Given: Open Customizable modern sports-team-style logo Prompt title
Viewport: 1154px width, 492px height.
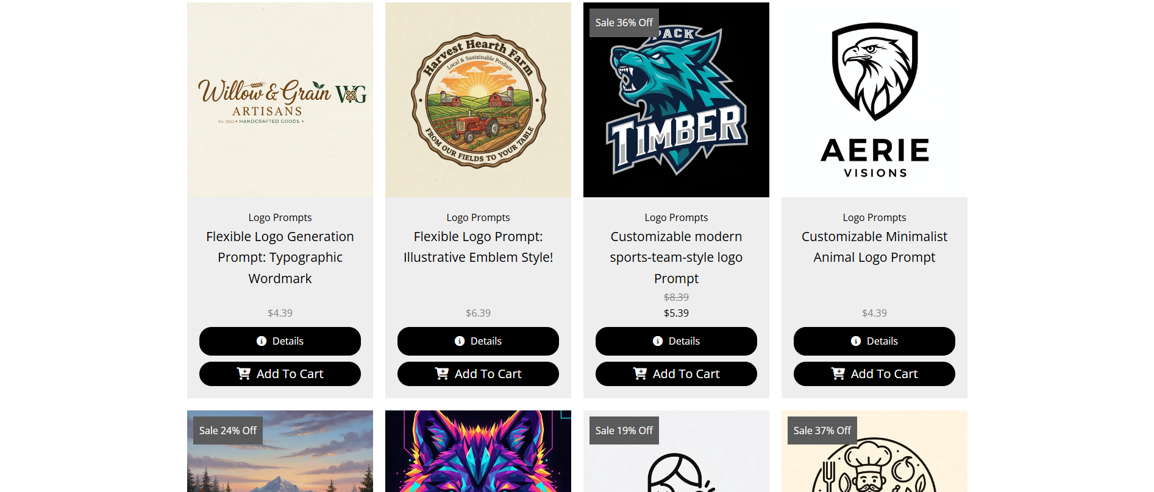Looking at the screenshot, I should (x=676, y=258).
